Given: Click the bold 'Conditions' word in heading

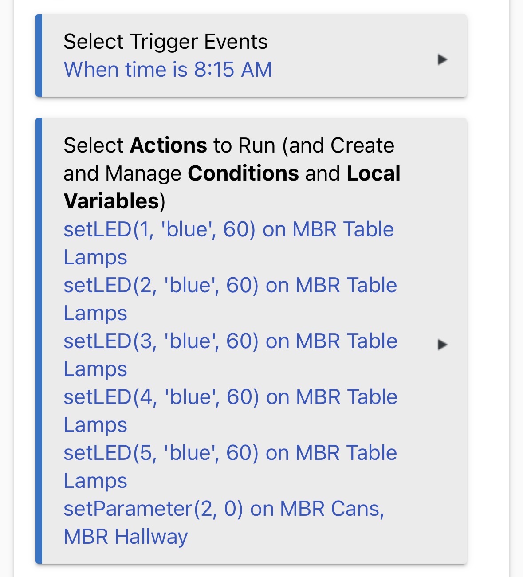Looking at the screenshot, I should tap(243, 173).
